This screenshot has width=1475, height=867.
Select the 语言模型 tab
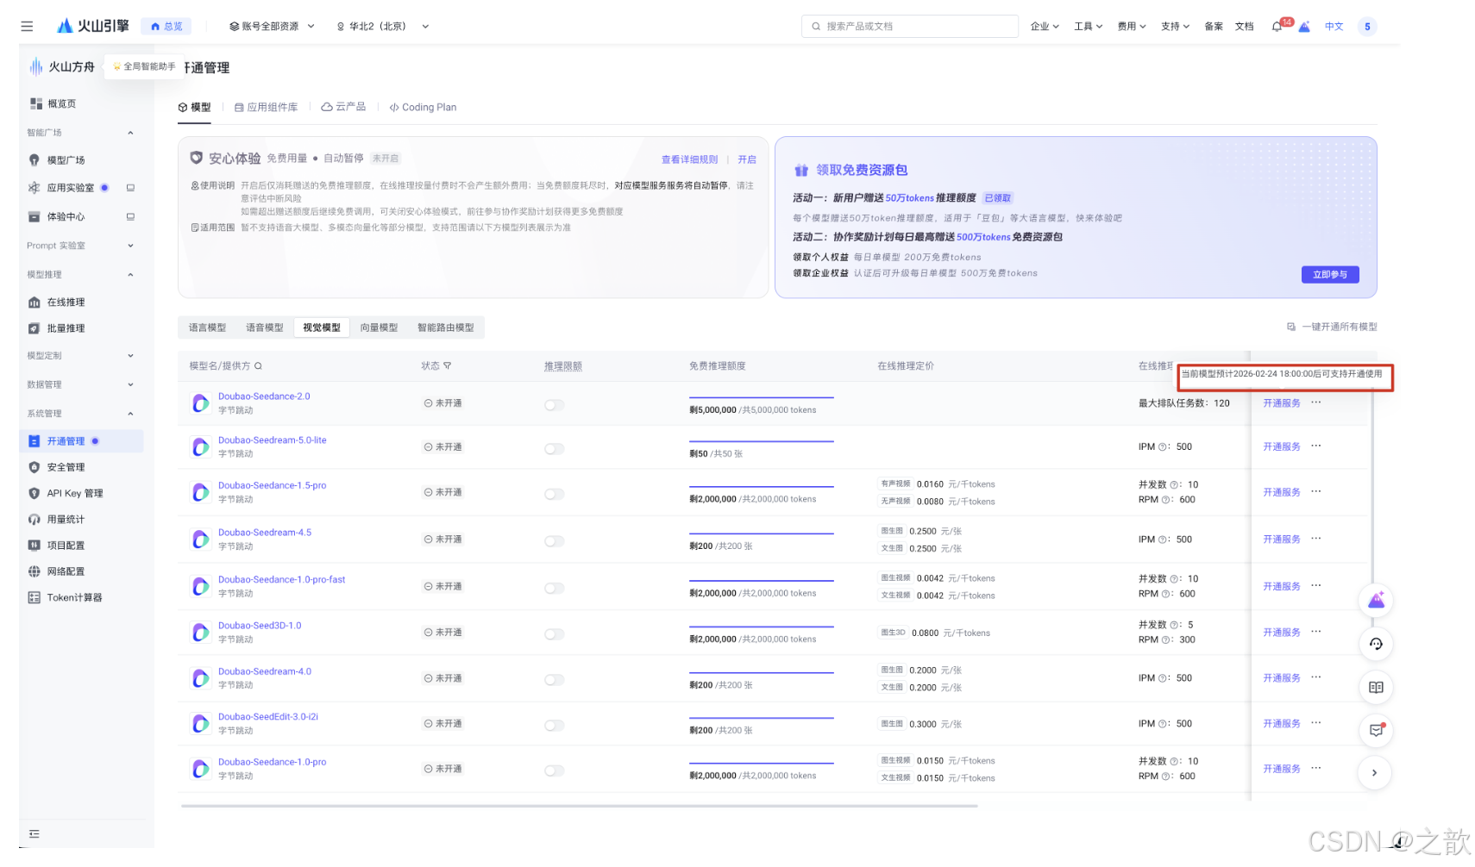click(x=208, y=327)
